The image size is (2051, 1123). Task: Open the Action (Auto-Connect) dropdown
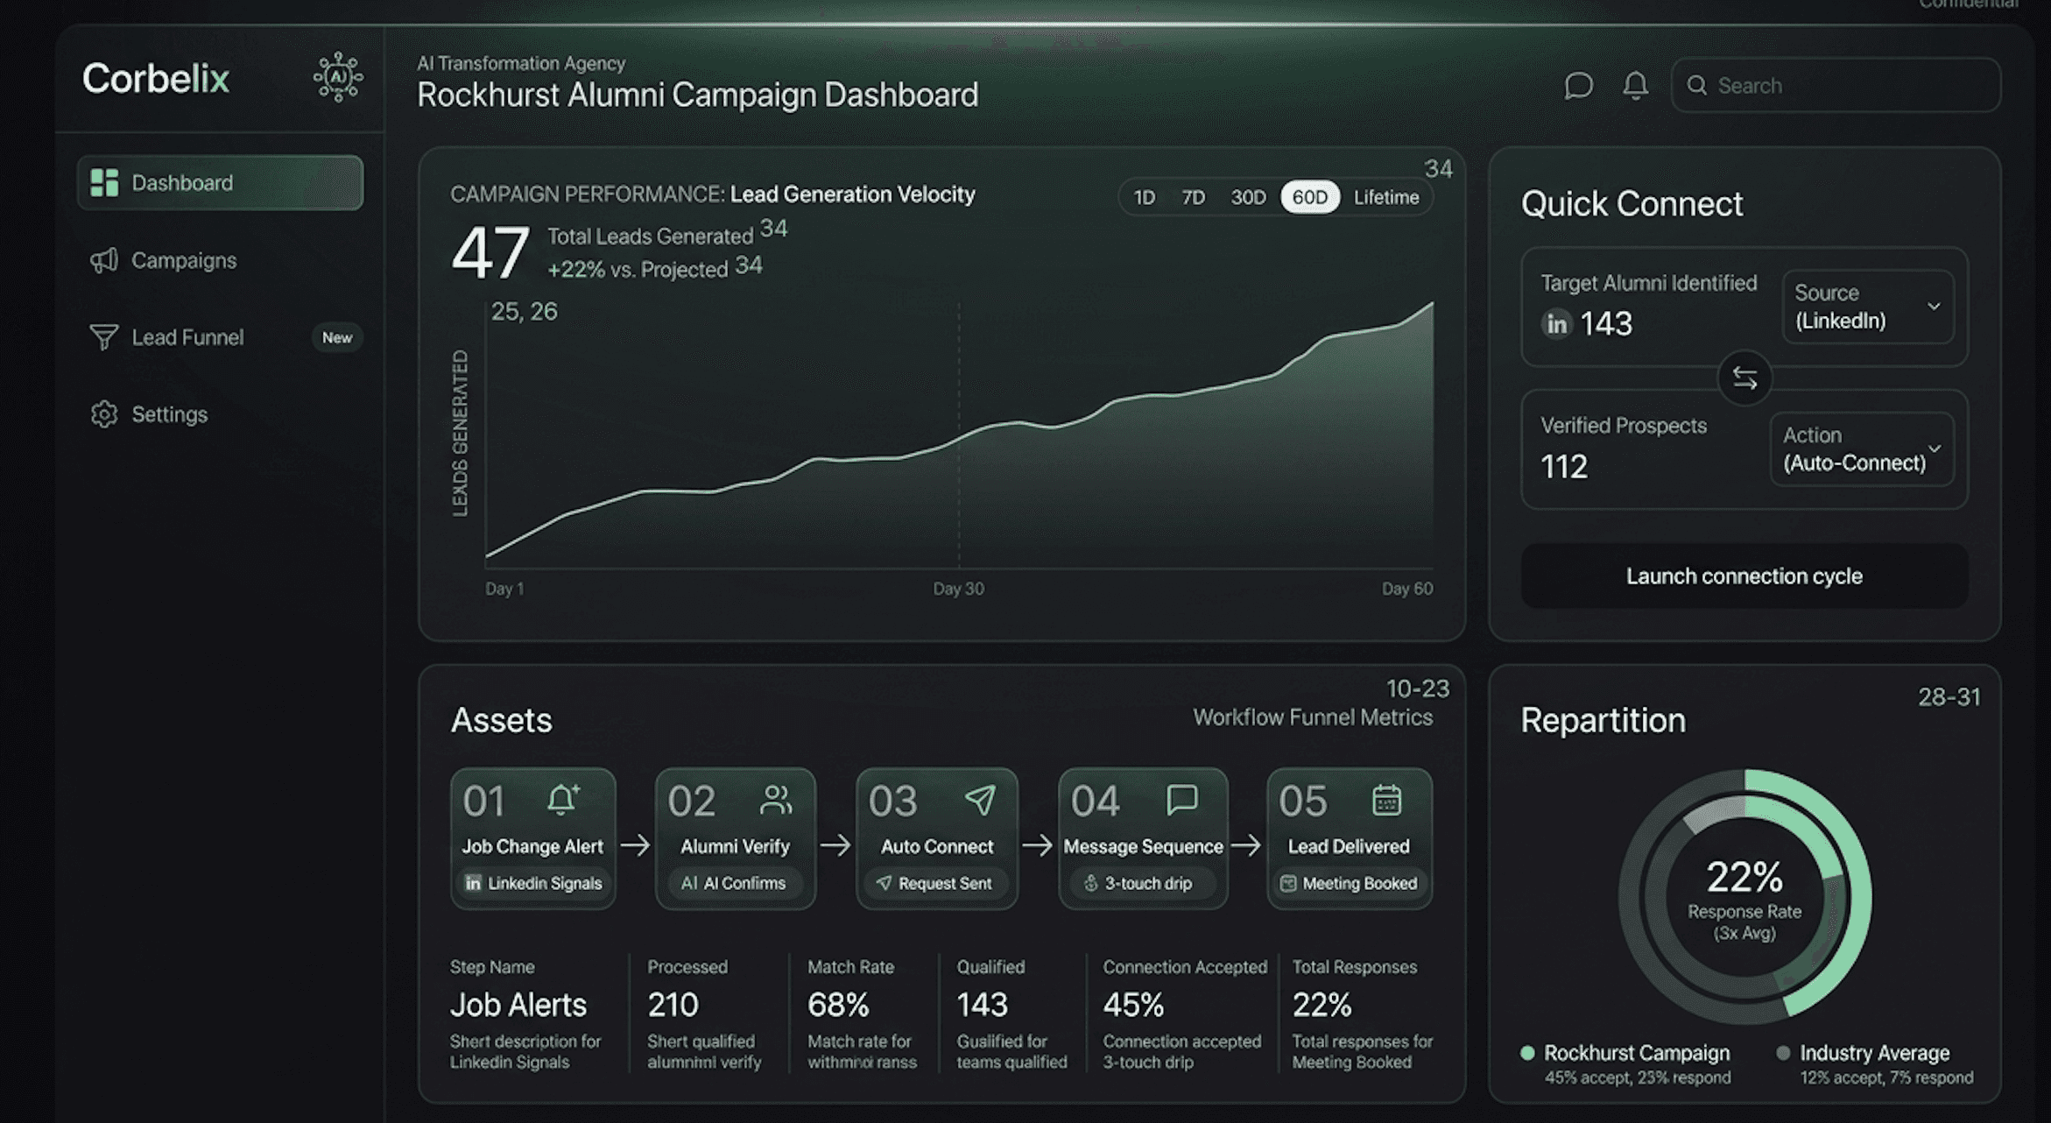coord(1861,449)
